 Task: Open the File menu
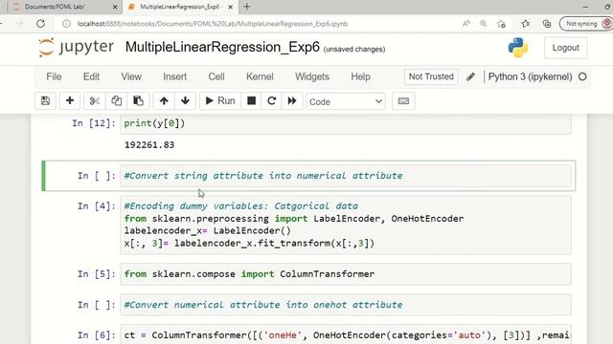click(x=54, y=76)
